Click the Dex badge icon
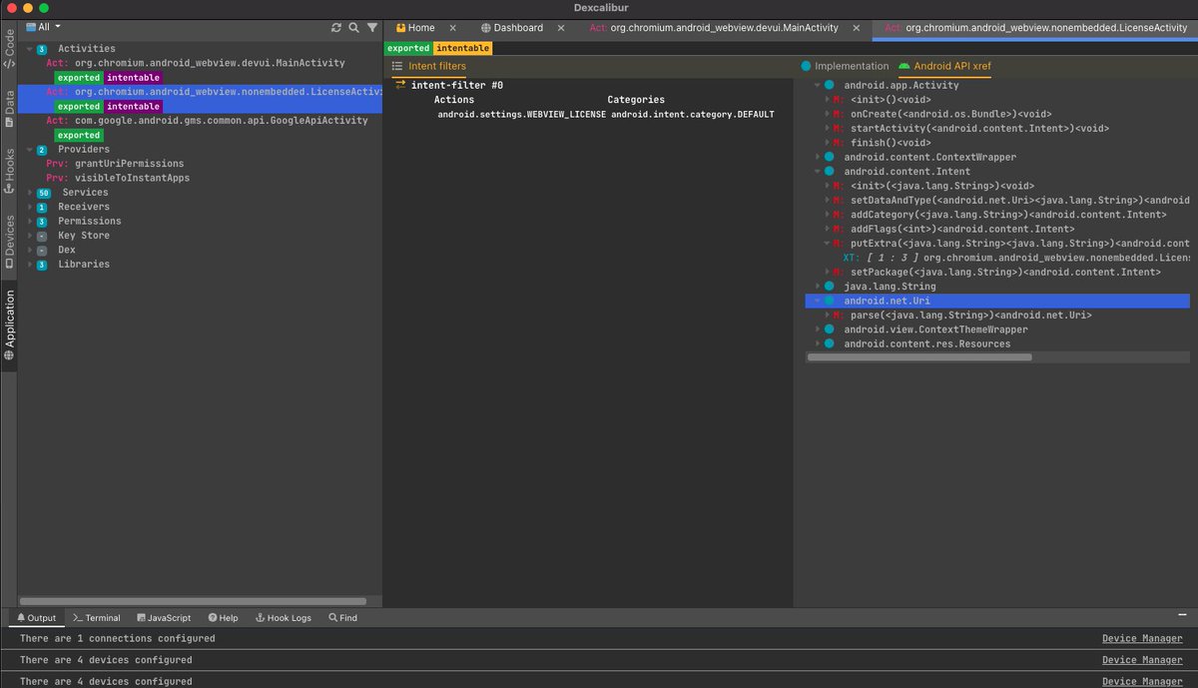1198x688 pixels. click(x=42, y=251)
